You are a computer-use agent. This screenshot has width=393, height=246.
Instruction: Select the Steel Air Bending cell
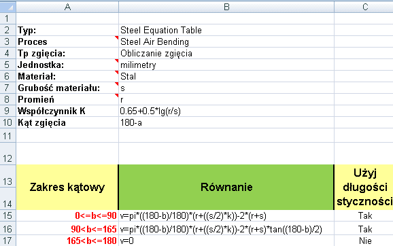coord(226,41)
